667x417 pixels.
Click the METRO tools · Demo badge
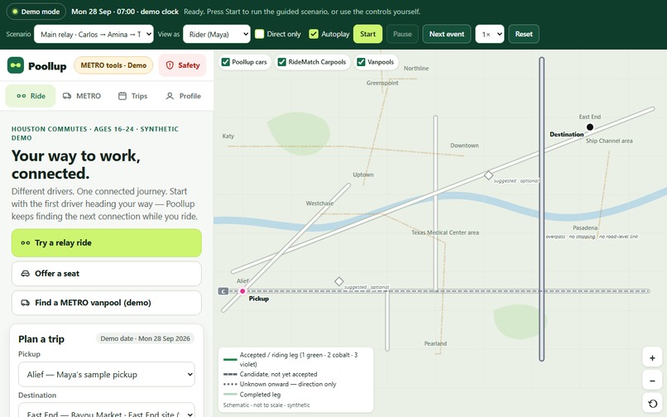113,65
